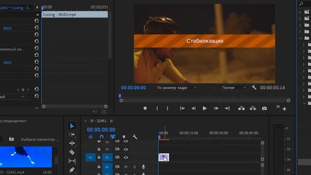Image resolution: width=311 pixels, height=175 pixels.
Task: Toggle A1 track targeting button
Action: tap(107, 167)
